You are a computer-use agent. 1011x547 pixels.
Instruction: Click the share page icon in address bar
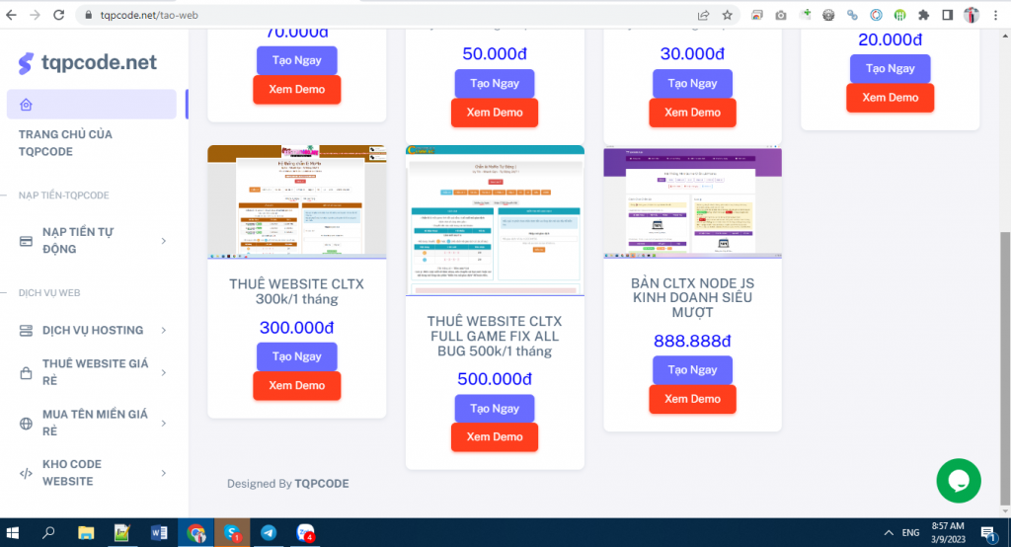coord(703,15)
